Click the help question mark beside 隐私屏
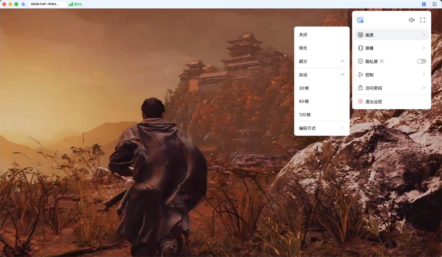Screen dimensions: 442x257 382,61
